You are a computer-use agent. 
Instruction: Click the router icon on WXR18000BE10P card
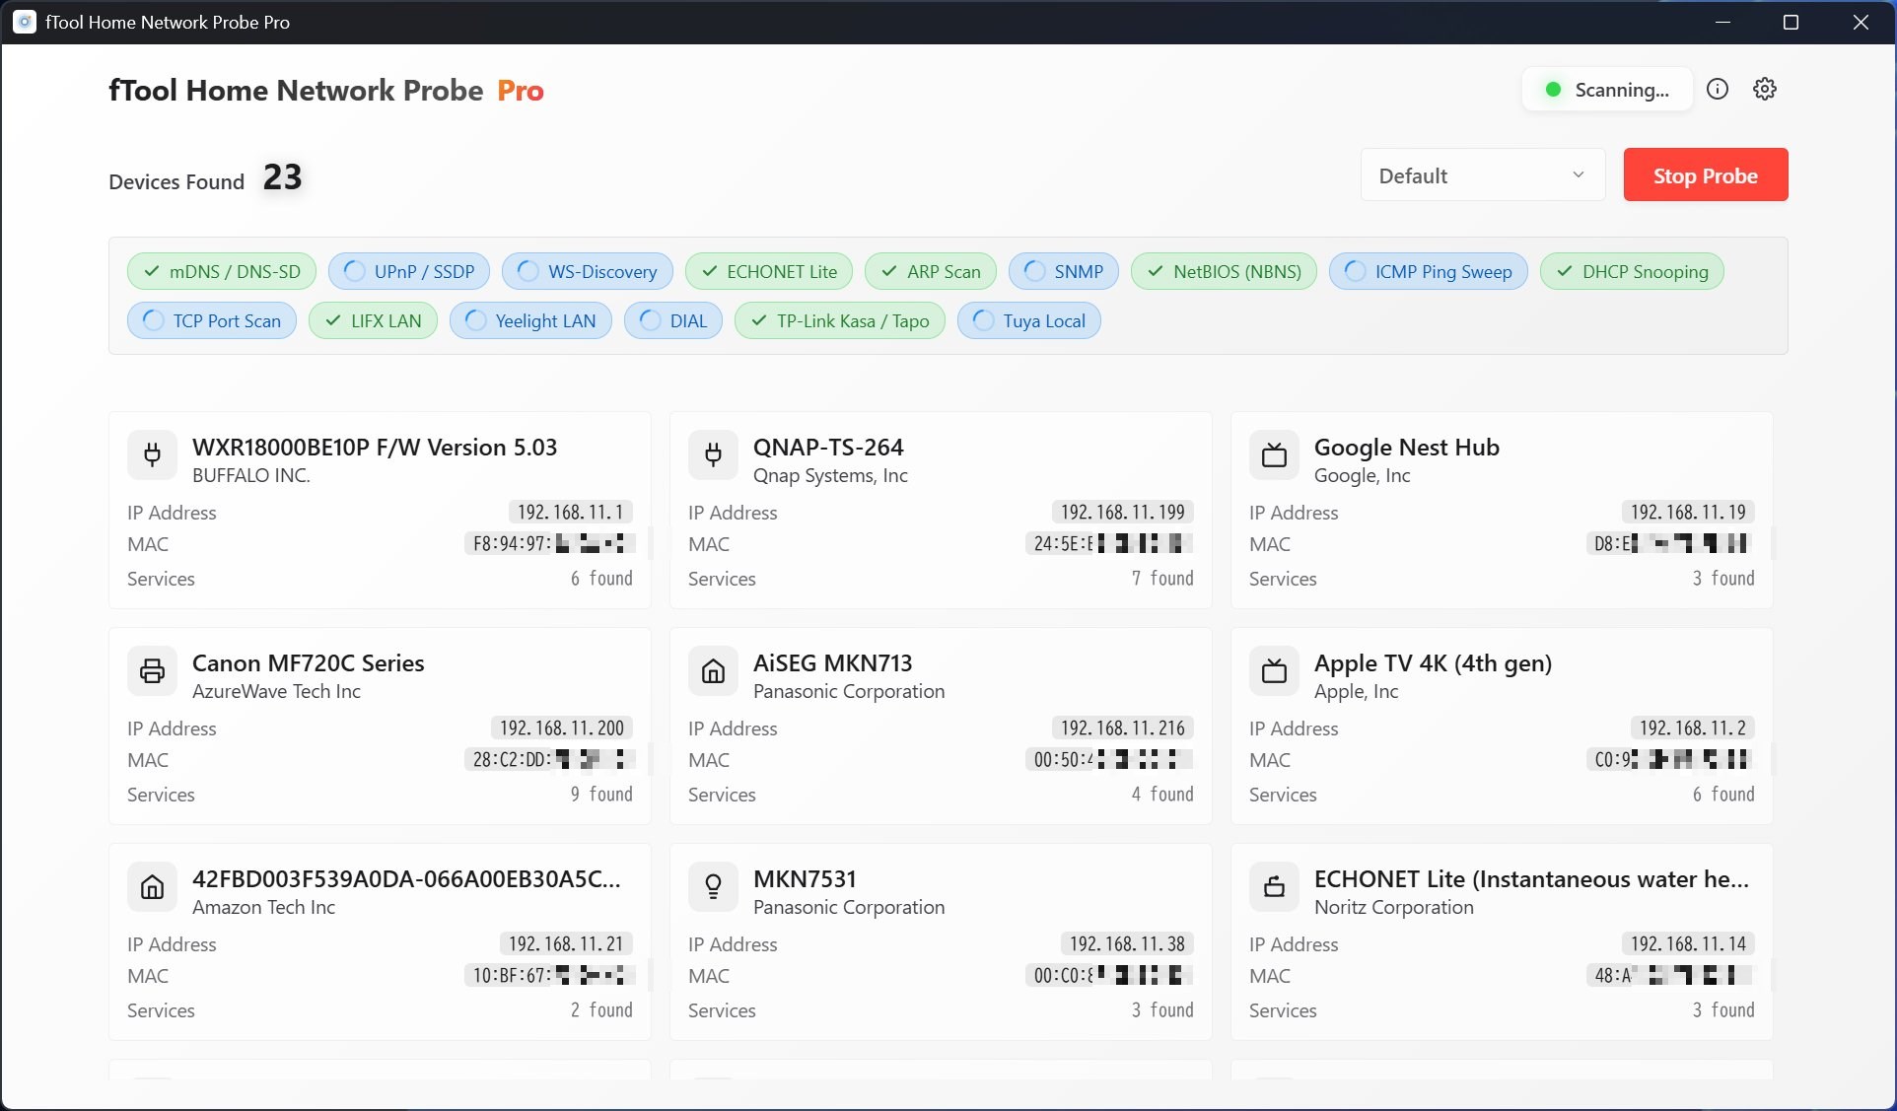click(152, 455)
